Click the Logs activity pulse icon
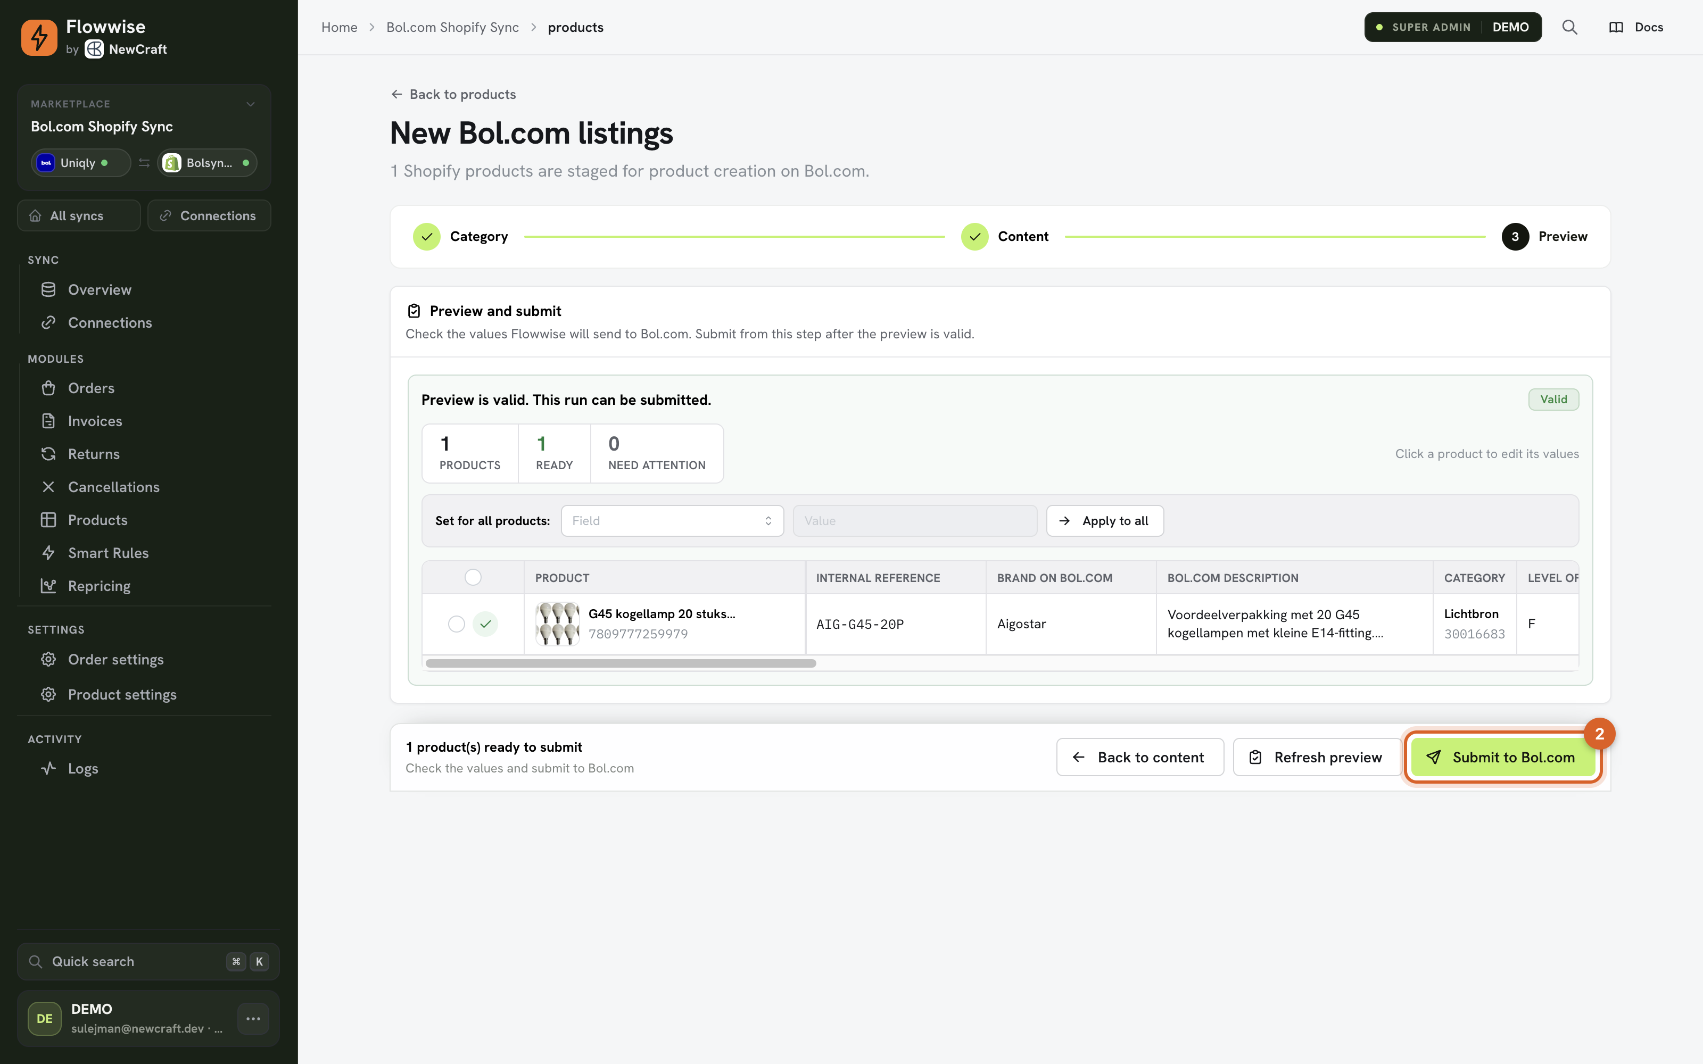The width and height of the screenshot is (1703, 1064). pos(48,768)
